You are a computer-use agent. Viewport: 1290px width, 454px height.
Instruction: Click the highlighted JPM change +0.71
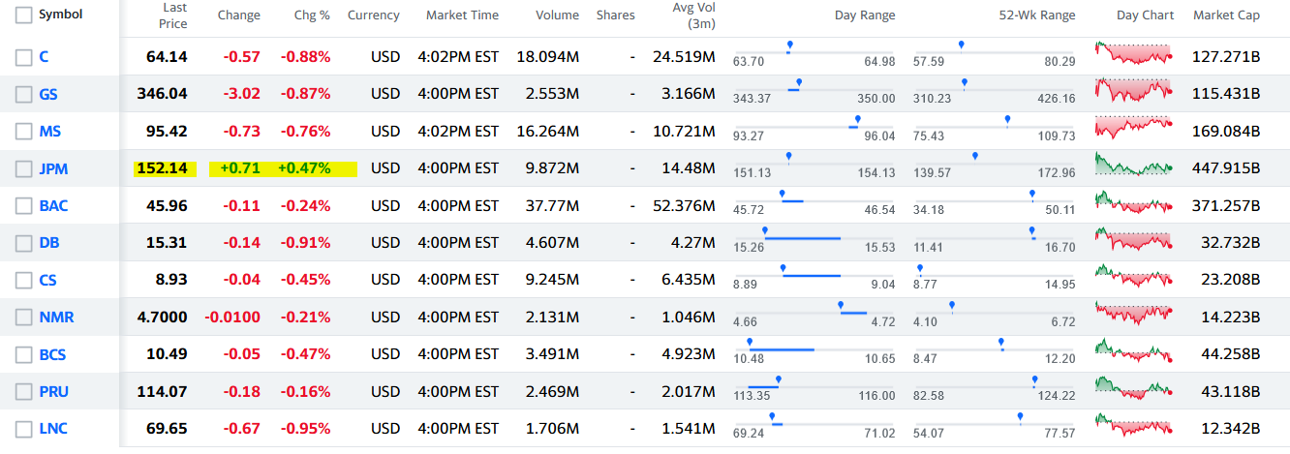tap(240, 169)
